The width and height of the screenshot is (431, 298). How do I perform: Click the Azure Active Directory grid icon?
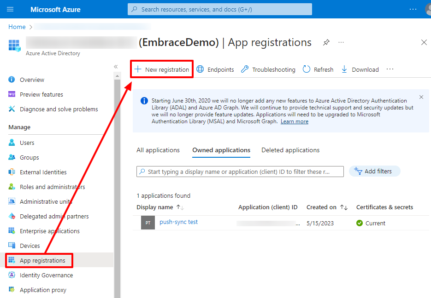[x=15, y=46]
